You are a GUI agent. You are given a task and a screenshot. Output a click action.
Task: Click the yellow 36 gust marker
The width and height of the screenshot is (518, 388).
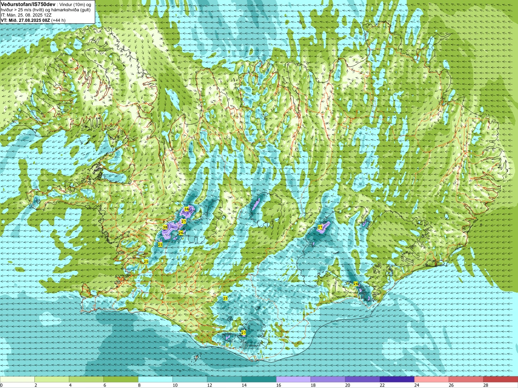tap(187, 209)
